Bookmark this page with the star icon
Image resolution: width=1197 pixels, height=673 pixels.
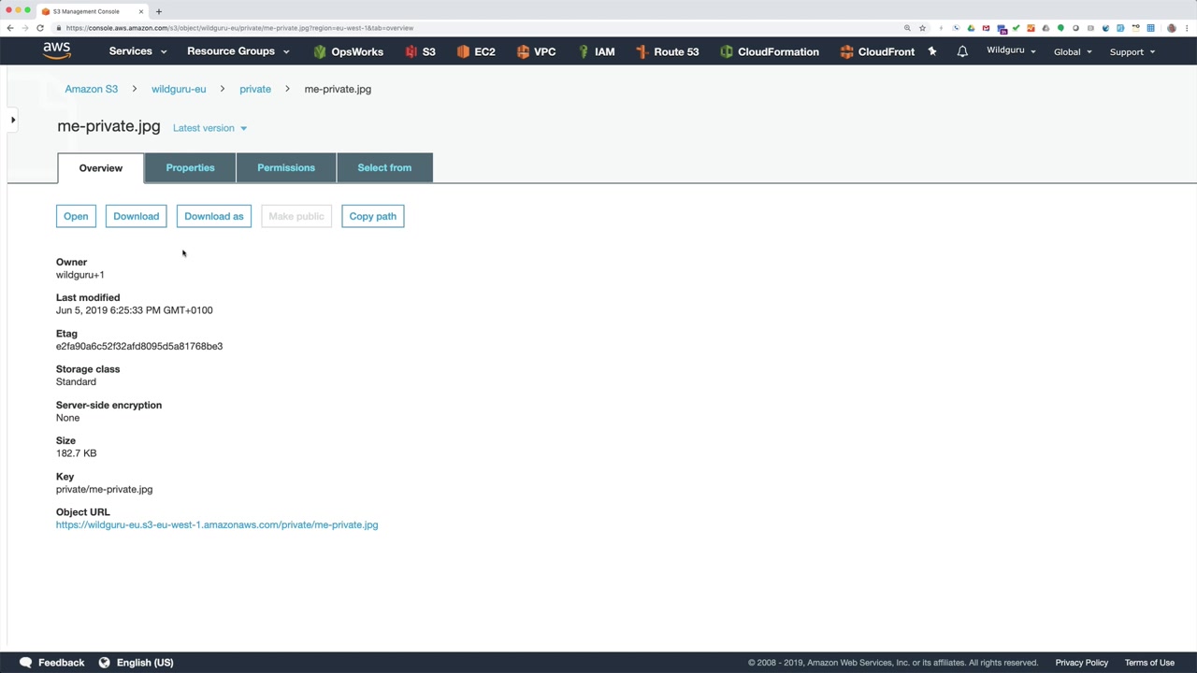click(922, 28)
